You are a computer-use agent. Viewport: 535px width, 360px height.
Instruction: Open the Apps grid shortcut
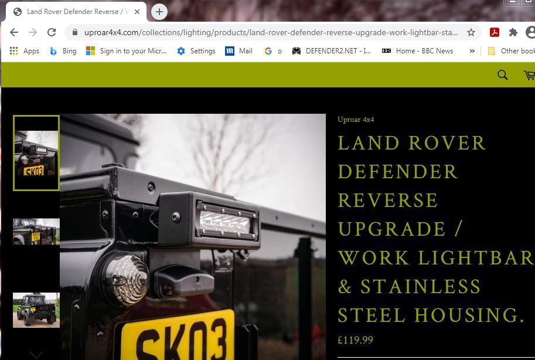pyautogui.click(x=24, y=51)
